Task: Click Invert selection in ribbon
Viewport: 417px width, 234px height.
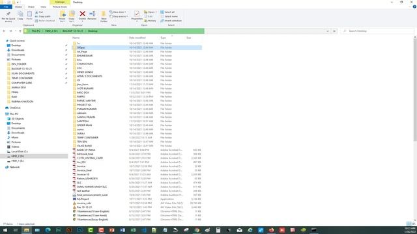Action: (171, 21)
